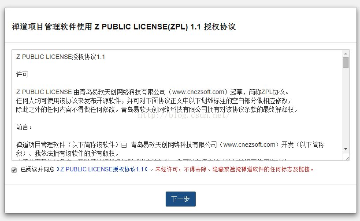The height and width of the screenshot is (221, 360).
Task: Open the Z PUBLIC LICENSE授权协议1.1 link
Action: pos(102,170)
